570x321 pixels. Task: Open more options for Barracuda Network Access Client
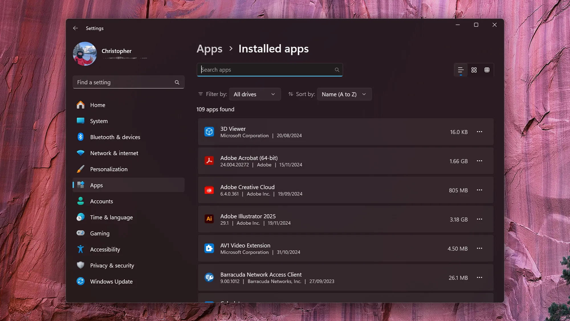click(x=479, y=277)
